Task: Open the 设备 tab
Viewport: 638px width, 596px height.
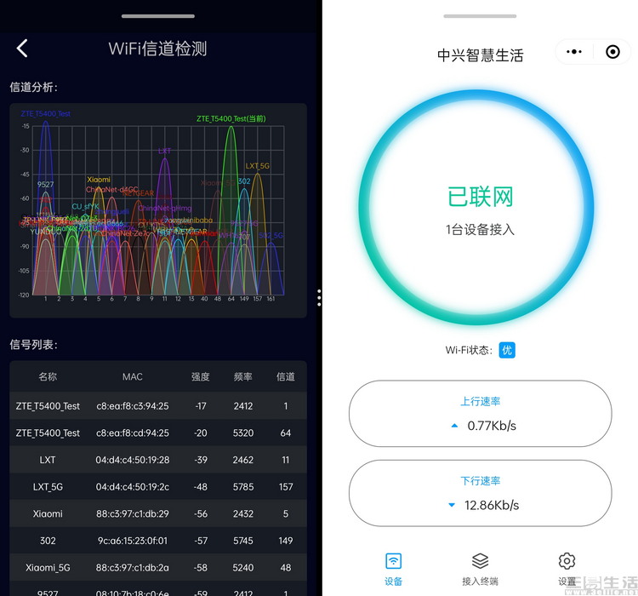Action: 393,569
